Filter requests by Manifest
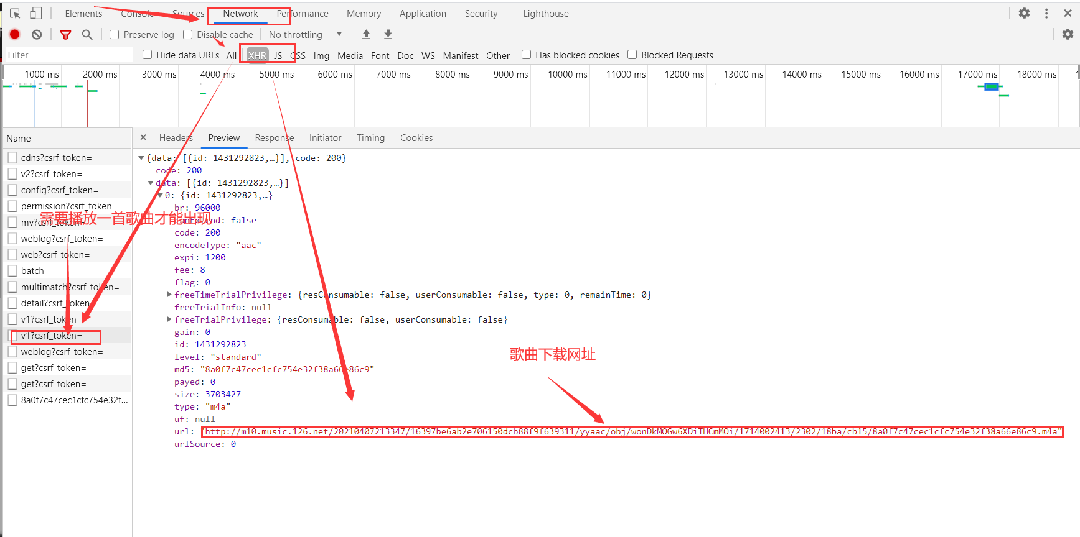The image size is (1080, 537). click(x=461, y=55)
